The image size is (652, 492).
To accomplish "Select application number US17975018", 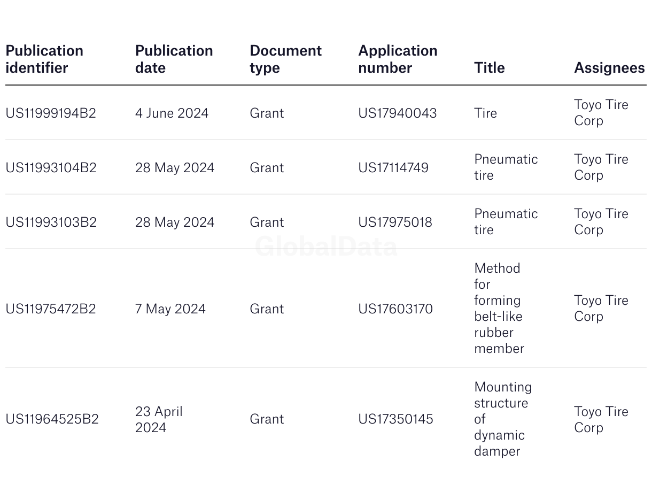I will 395,222.
